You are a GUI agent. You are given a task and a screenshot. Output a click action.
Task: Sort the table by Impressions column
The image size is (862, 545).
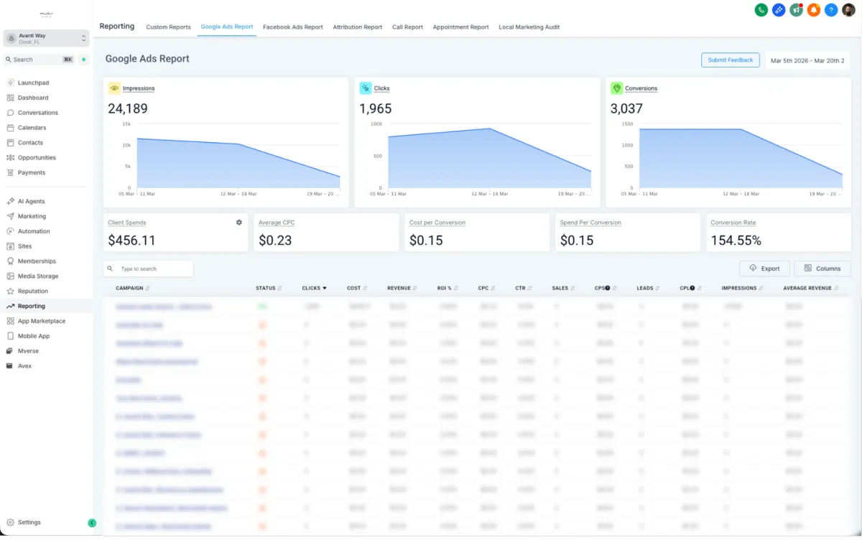[x=742, y=288]
